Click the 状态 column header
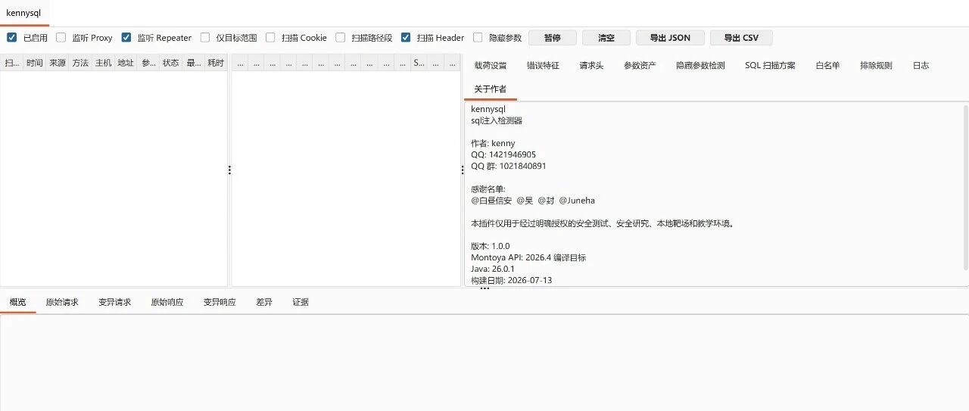Screen dimensions: 969x411 [171, 63]
